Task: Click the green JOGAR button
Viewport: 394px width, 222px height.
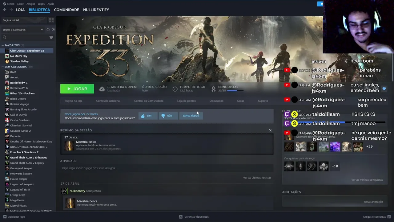Action: [77, 89]
